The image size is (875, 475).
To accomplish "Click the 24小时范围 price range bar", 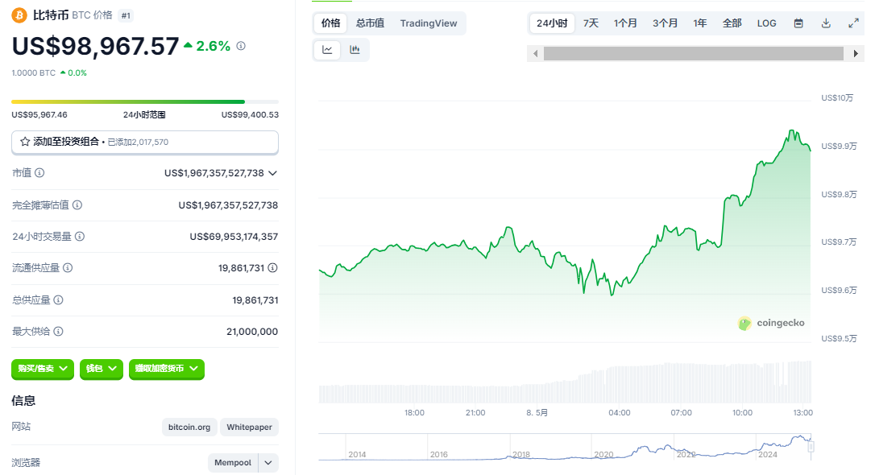I will click(x=144, y=101).
